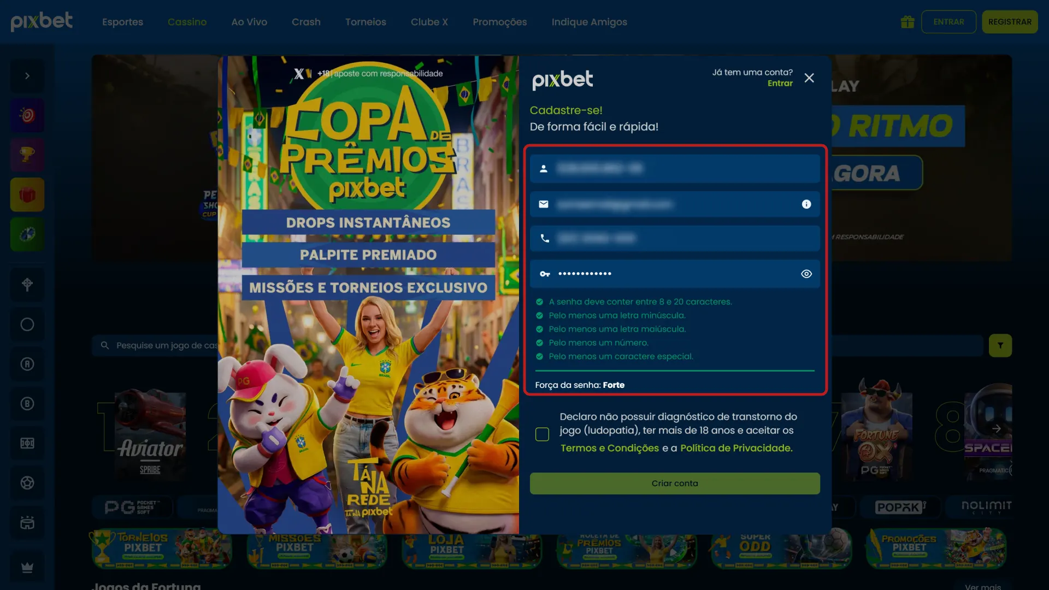Click the pixbet logo in the header
The image size is (1049, 590).
[42, 21]
